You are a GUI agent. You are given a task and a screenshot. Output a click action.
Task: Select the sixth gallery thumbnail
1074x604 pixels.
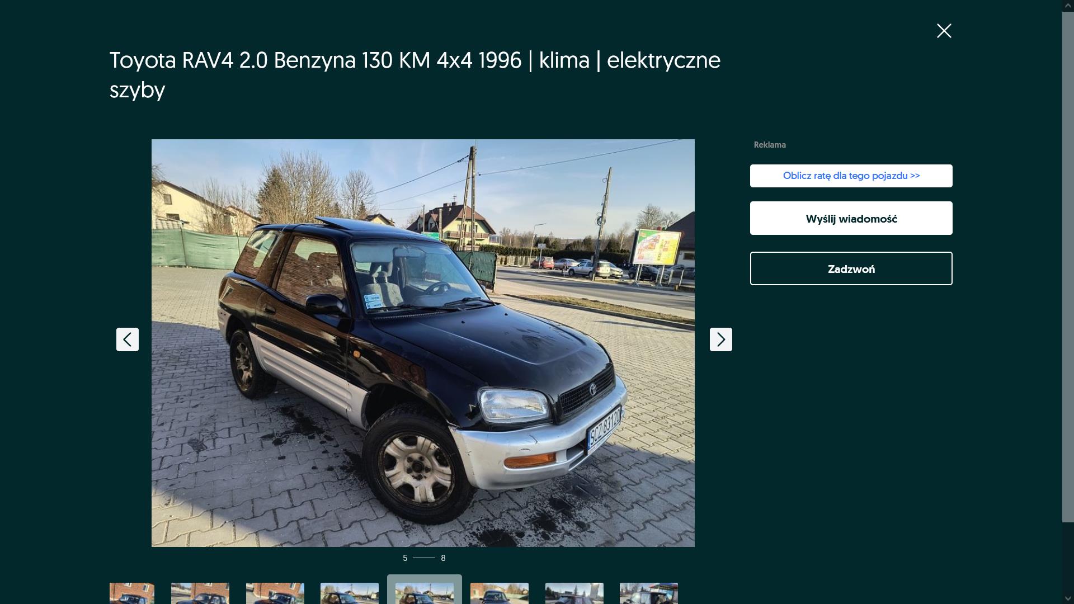(500, 593)
